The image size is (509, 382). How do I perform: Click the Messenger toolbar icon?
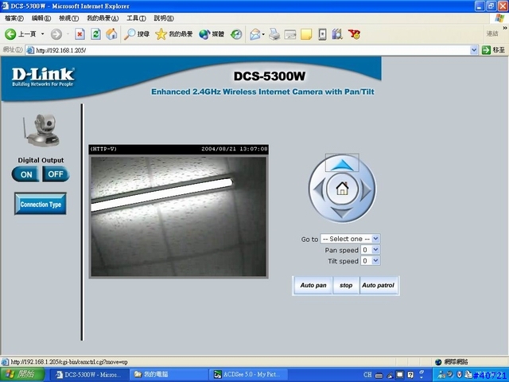click(x=321, y=34)
